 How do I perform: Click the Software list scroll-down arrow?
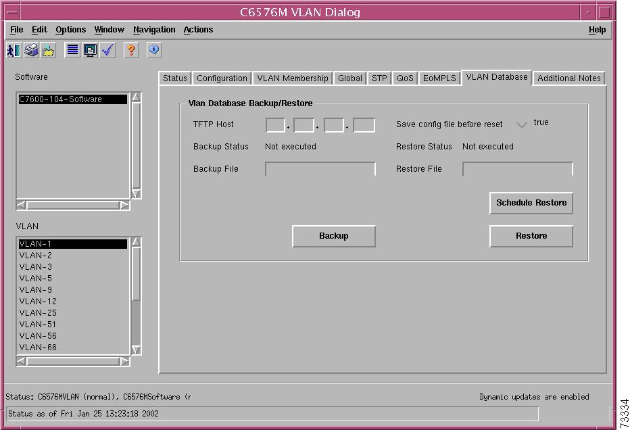click(x=136, y=193)
